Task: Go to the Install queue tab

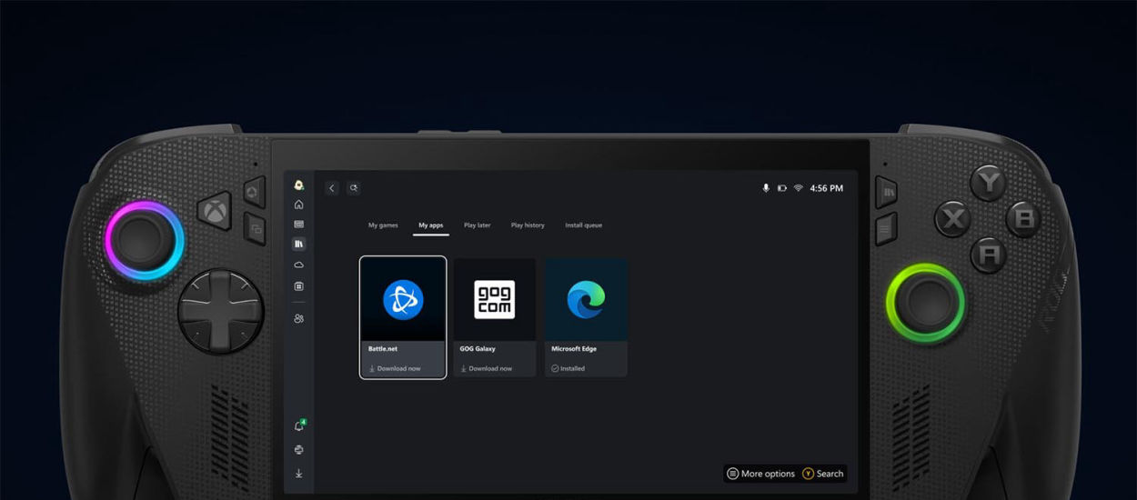Action: (583, 225)
